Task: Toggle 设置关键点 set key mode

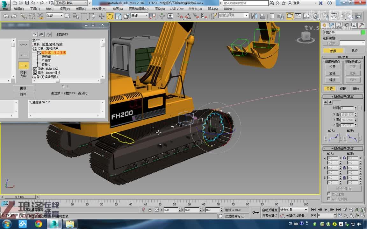Action: coord(270,215)
